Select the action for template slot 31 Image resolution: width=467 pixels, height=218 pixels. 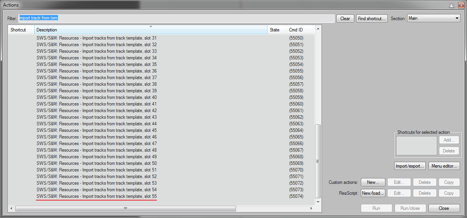coord(96,38)
